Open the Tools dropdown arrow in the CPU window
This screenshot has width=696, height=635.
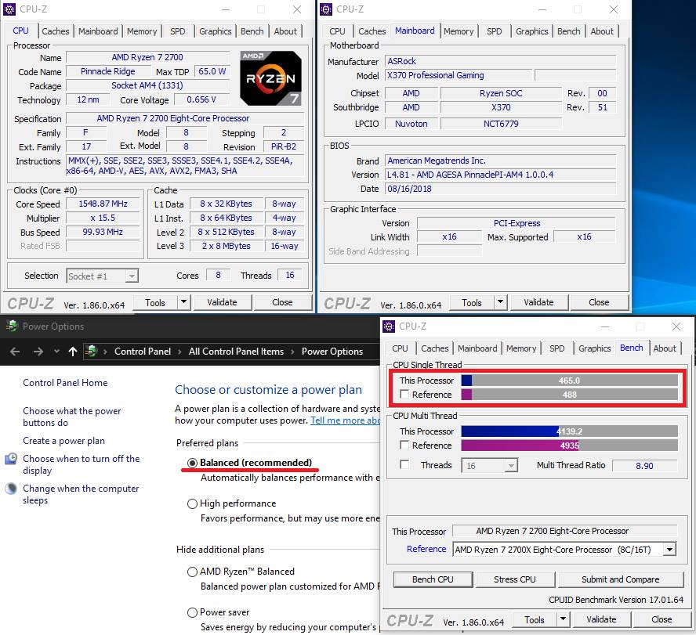pos(183,302)
